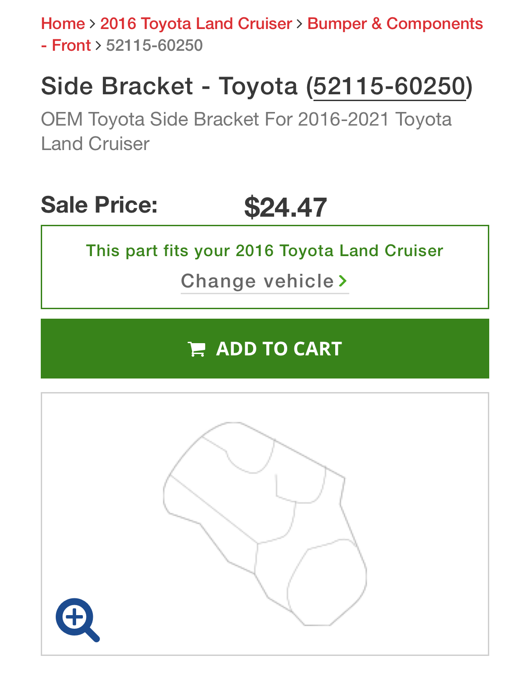The width and height of the screenshot is (530, 694).
Task: Click the OEM Toyota Side Bracket description
Action: 246,131
